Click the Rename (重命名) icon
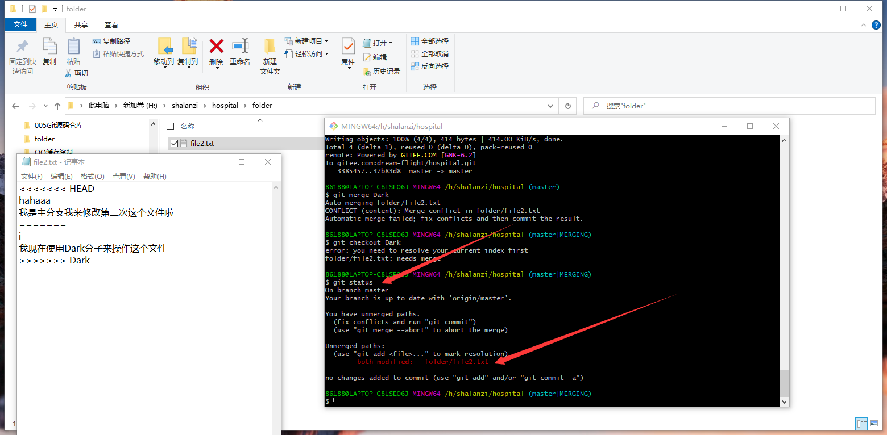Screen dimensions: 887x435 (x=240, y=47)
